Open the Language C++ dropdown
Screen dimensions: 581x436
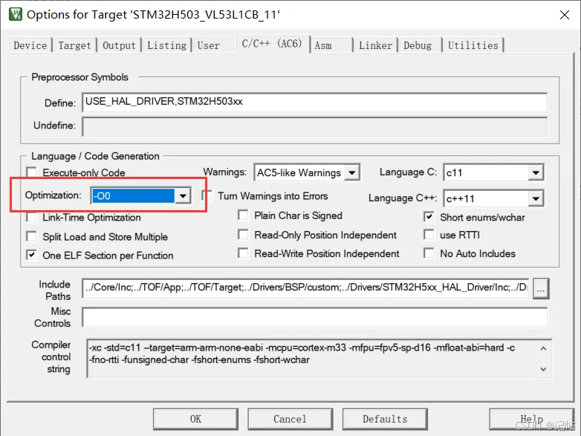point(536,198)
